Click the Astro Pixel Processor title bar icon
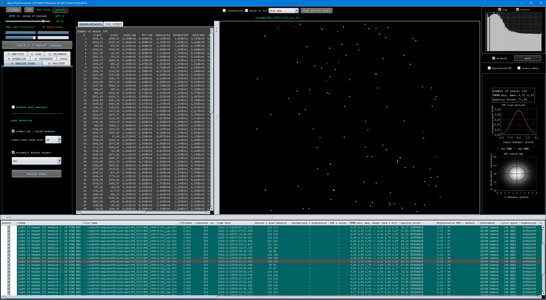The image size is (546, 300). (3, 3)
